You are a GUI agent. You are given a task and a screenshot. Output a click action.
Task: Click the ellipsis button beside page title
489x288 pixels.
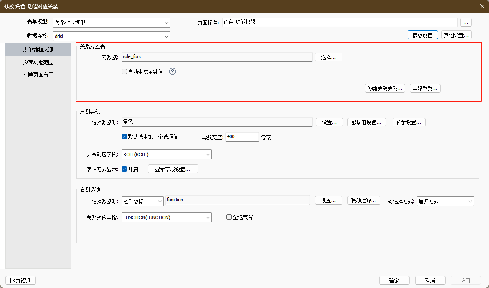(x=466, y=23)
